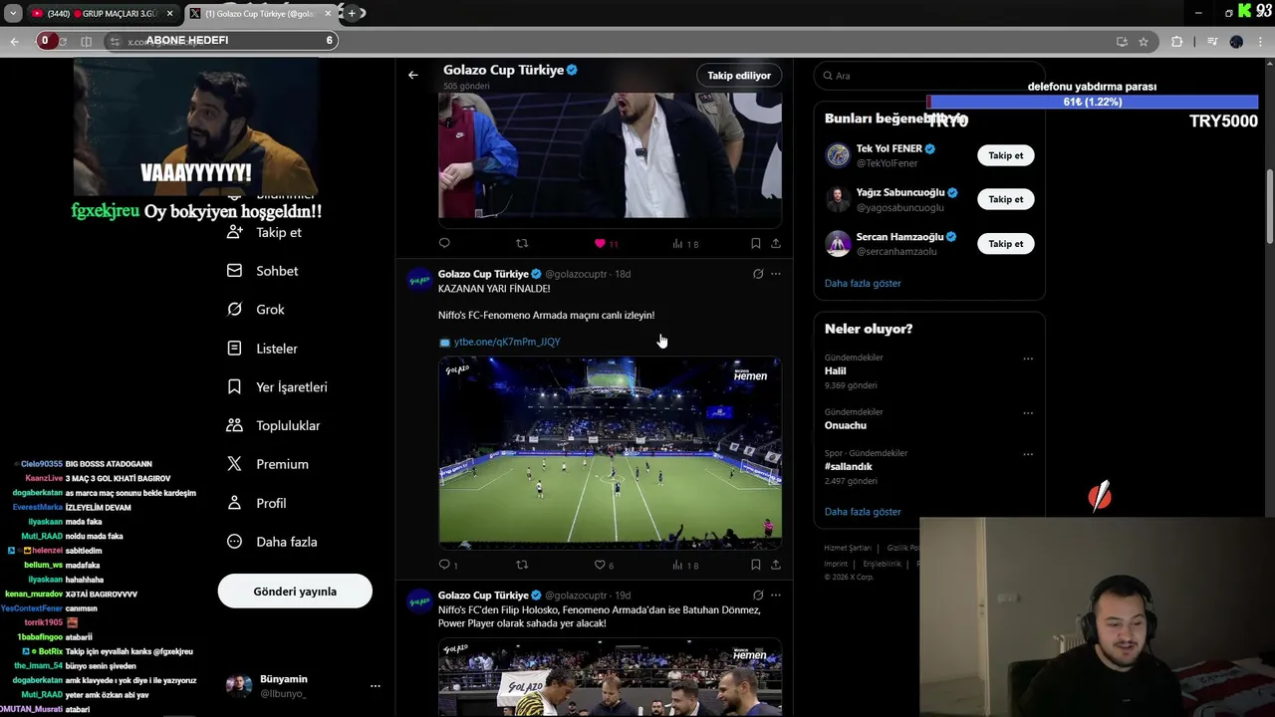Open Listeler in sidebar
The image size is (1275, 717).
pos(262,349)
